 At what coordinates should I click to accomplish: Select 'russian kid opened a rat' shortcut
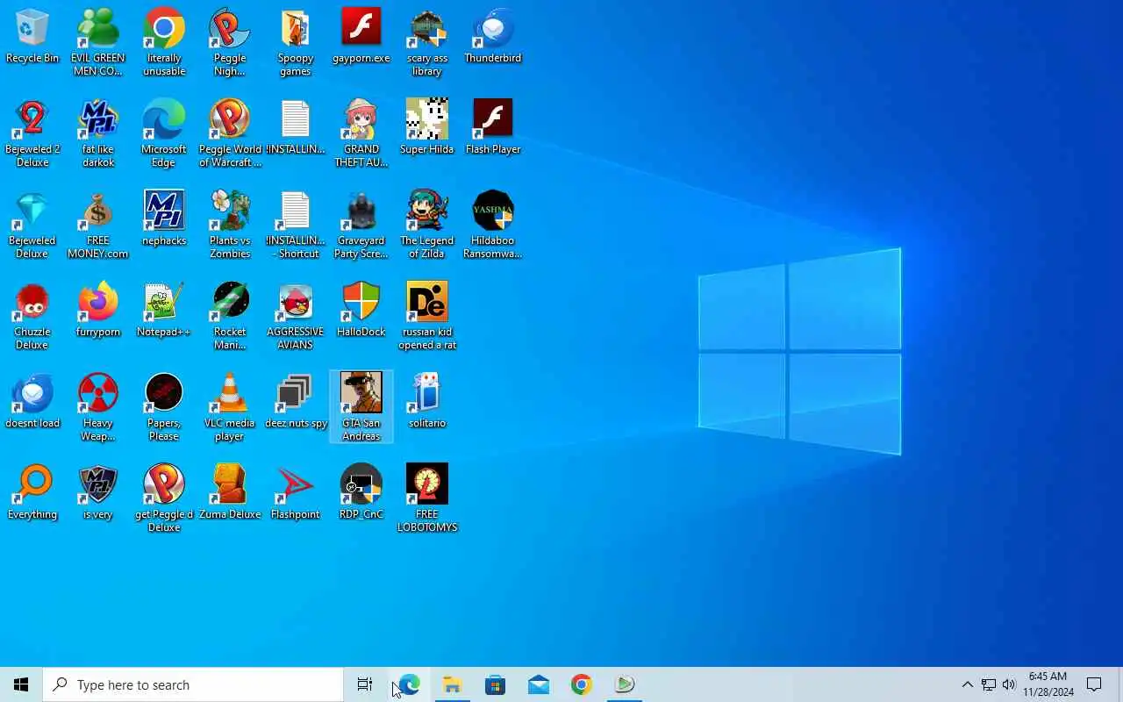click(427, 316)
